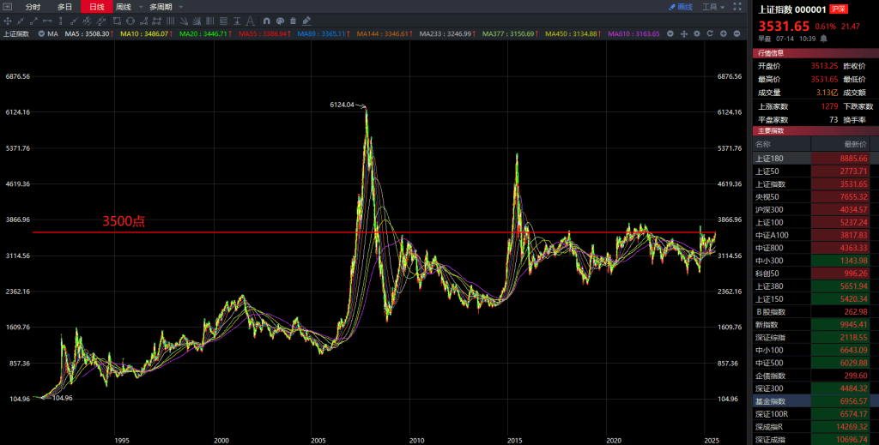Image resolution: width=879 pixels, height=445 pixels.
Task: Click the trash icon to delete drawings
Action: pyautogui.click(x=293, y=21)
